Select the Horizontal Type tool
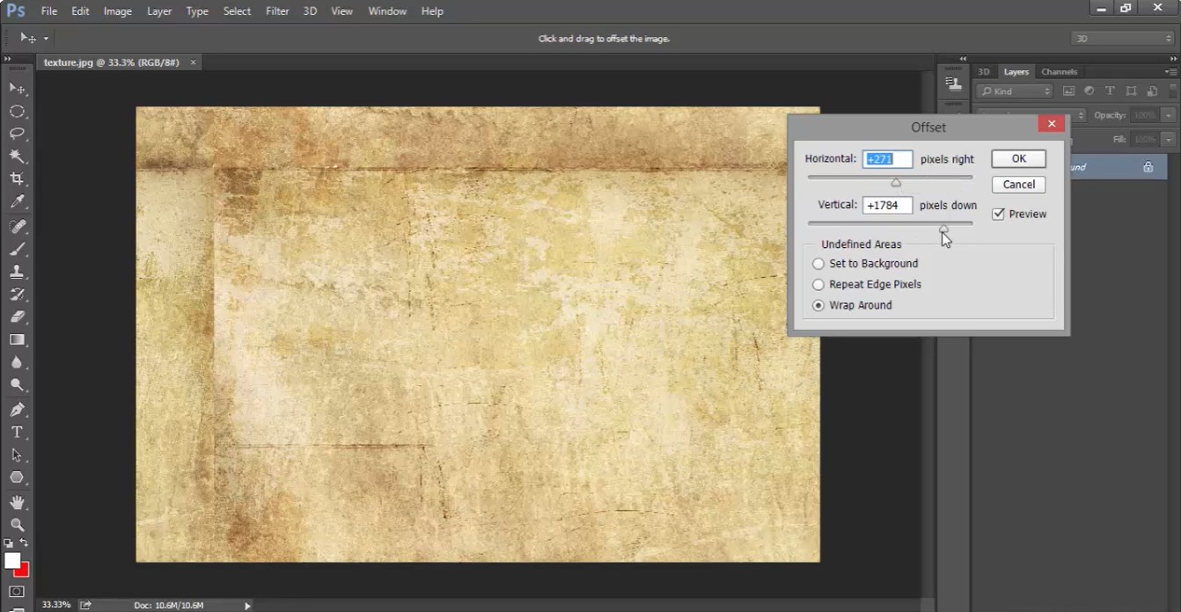The height and width of the screenshot is (612, 1181). (17, 432)
